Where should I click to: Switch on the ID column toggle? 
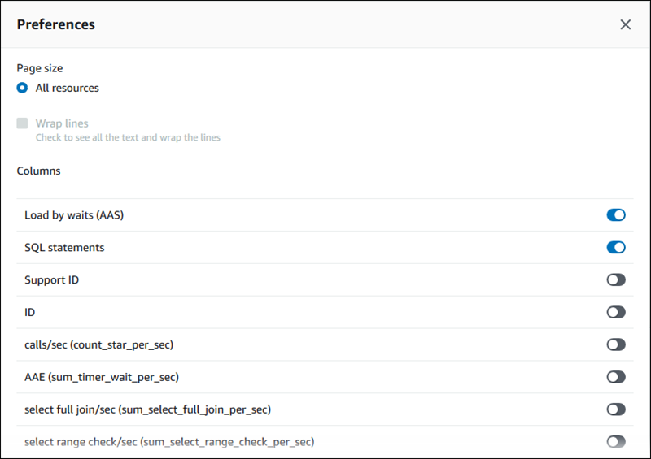[616, 312]
